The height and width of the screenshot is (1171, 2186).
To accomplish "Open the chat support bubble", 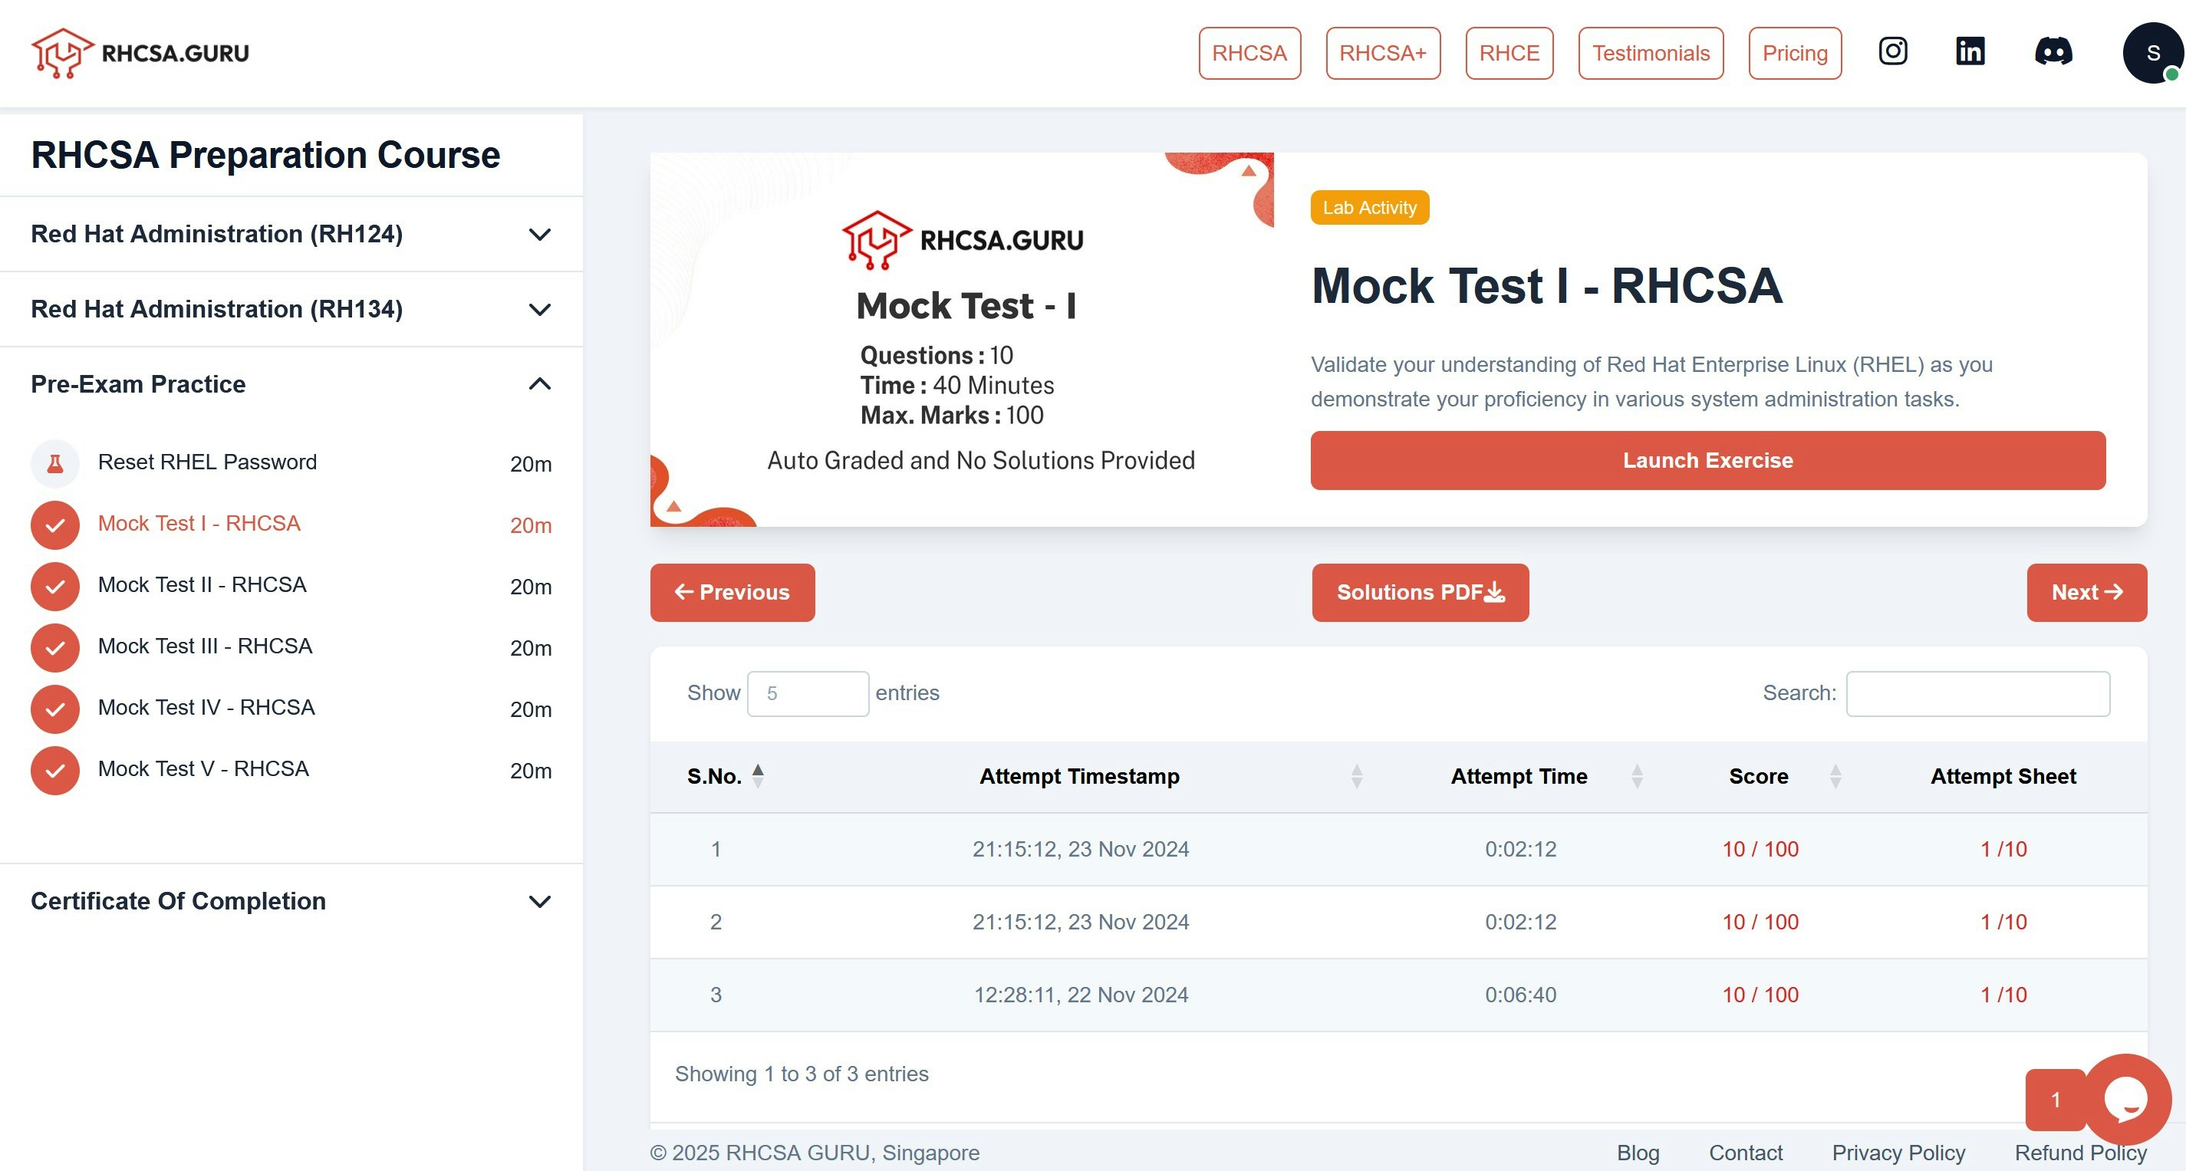I will pos(2127,1099).
